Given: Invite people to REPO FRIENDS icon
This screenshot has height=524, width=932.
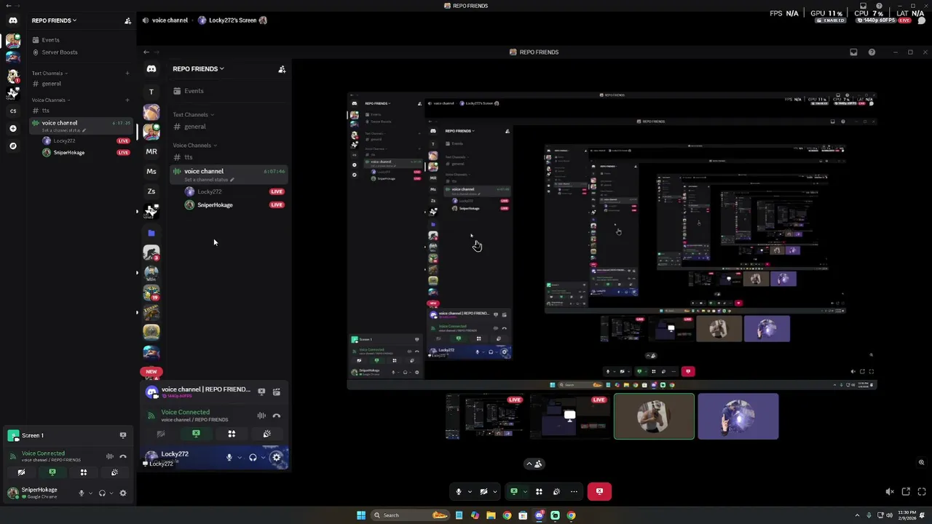Looking at the screenshot, I should coord(127,20).
